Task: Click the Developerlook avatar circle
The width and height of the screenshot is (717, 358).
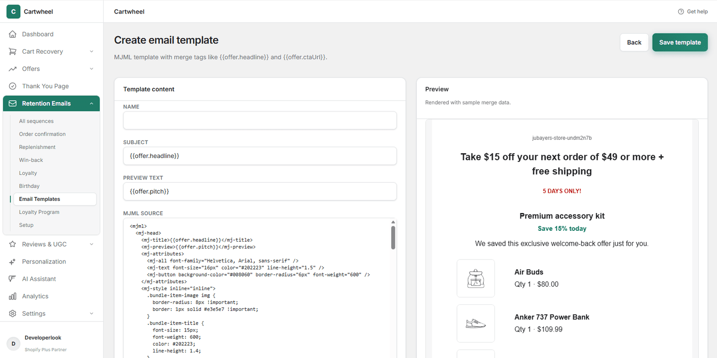Action: tap(13, 344)
